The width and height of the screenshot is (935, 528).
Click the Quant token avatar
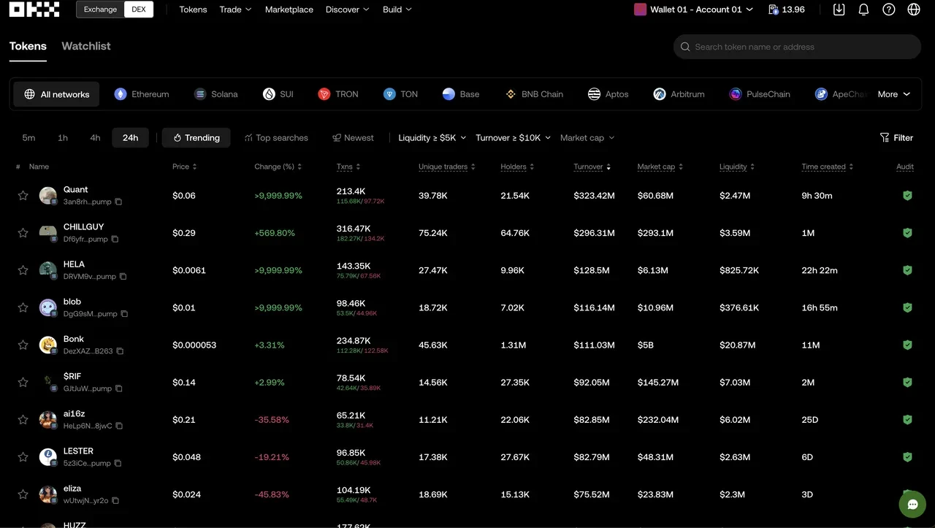click(48, 196)
